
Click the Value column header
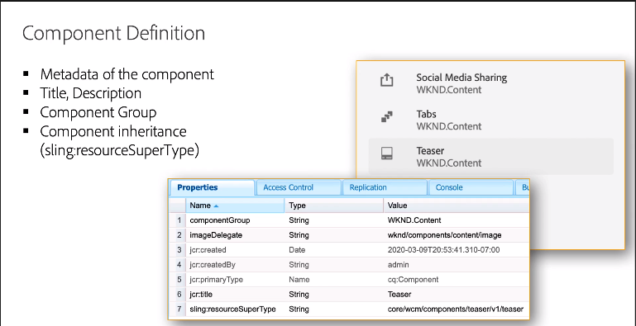click(x=456, y=206)
